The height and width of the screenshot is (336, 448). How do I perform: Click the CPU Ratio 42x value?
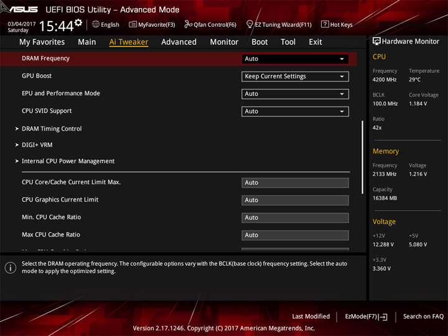pyautogui.click(x=377, y=128)
